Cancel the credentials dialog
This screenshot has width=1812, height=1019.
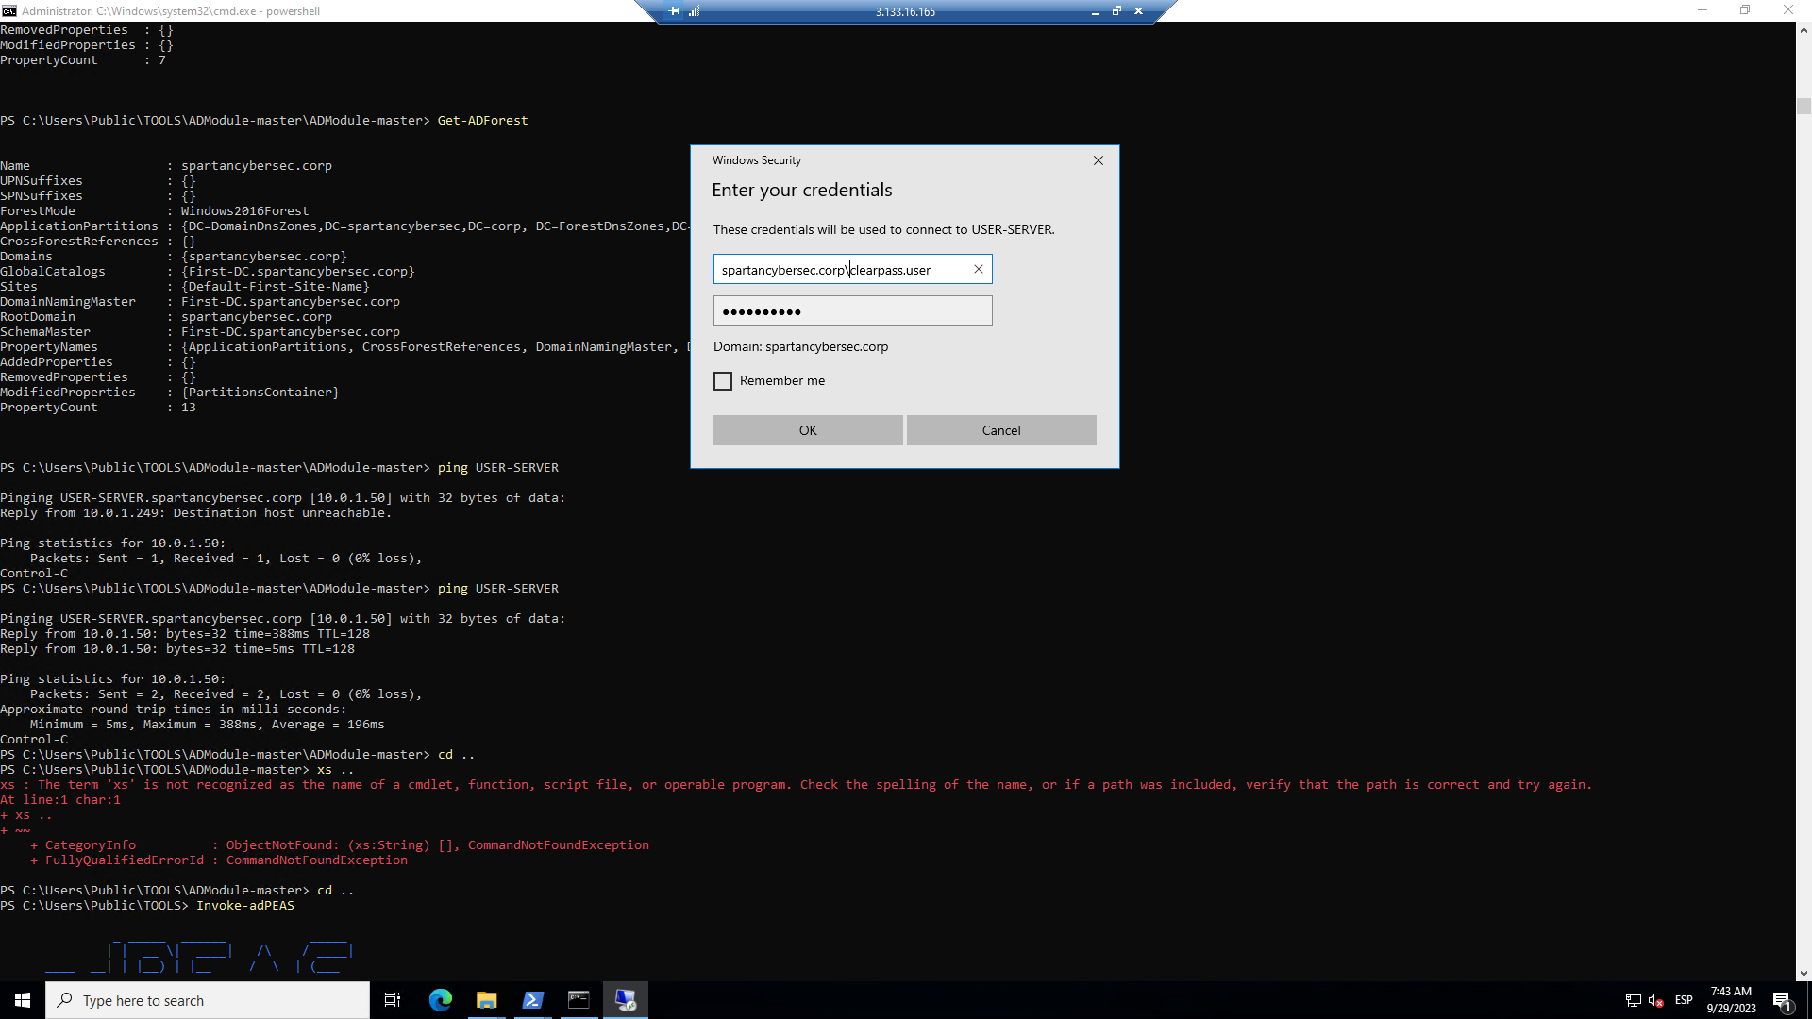(1001, 430)
